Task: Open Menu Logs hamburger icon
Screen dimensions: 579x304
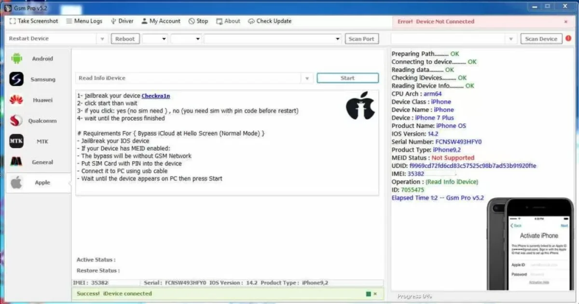Action: tap(69, 21)
